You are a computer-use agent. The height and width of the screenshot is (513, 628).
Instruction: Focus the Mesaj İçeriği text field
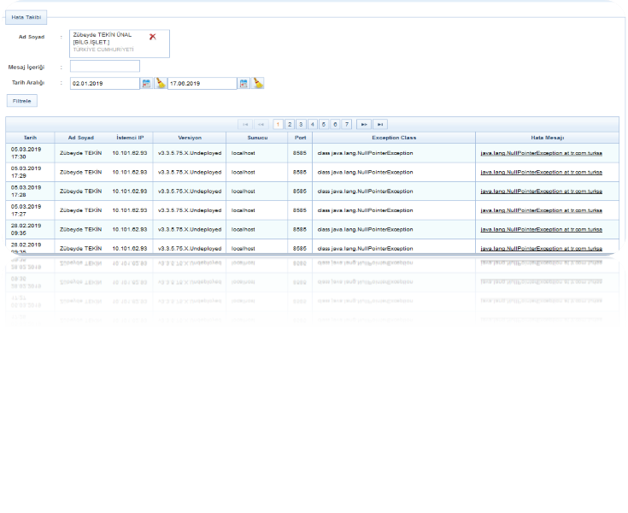pos(104,67)
